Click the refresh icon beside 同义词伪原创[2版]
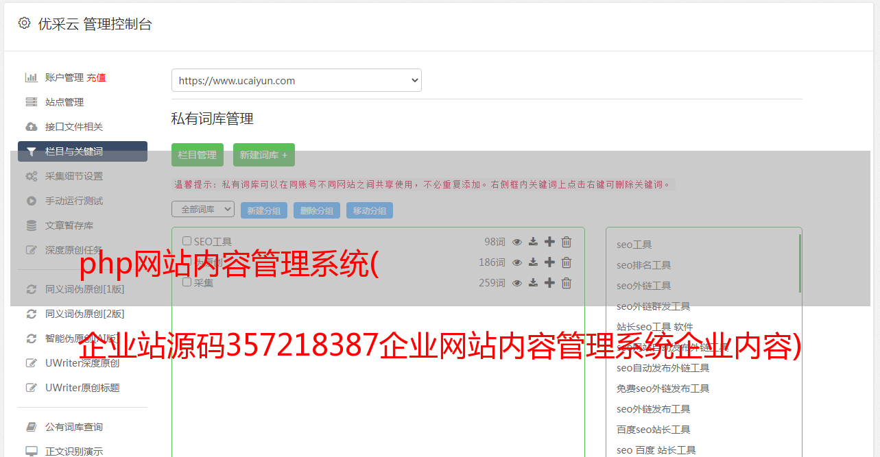The height and width of the screenshot is (457, 880). pyautogui.click(x=31, y=314)
